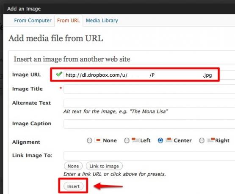Click into the Alternate Text field
The width and height of the screenshot is (235, 194).
[149, 103]
